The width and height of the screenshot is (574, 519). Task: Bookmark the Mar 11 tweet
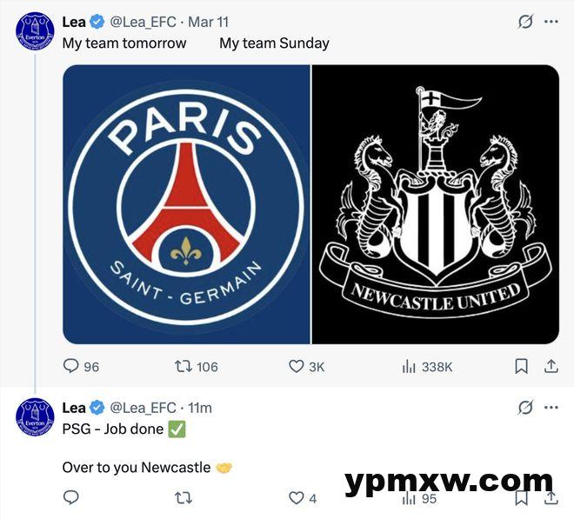coord(521,366)
